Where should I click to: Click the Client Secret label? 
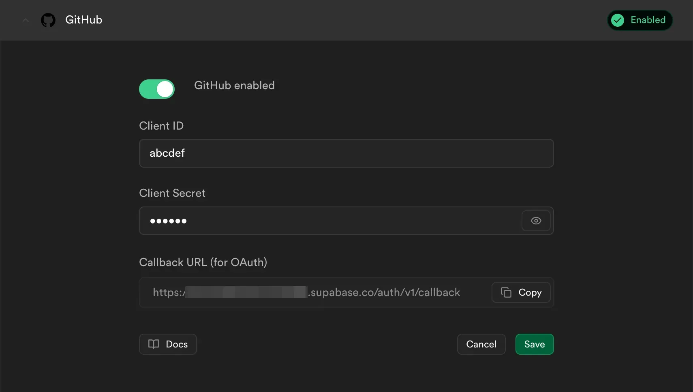(x=172, y=193)
